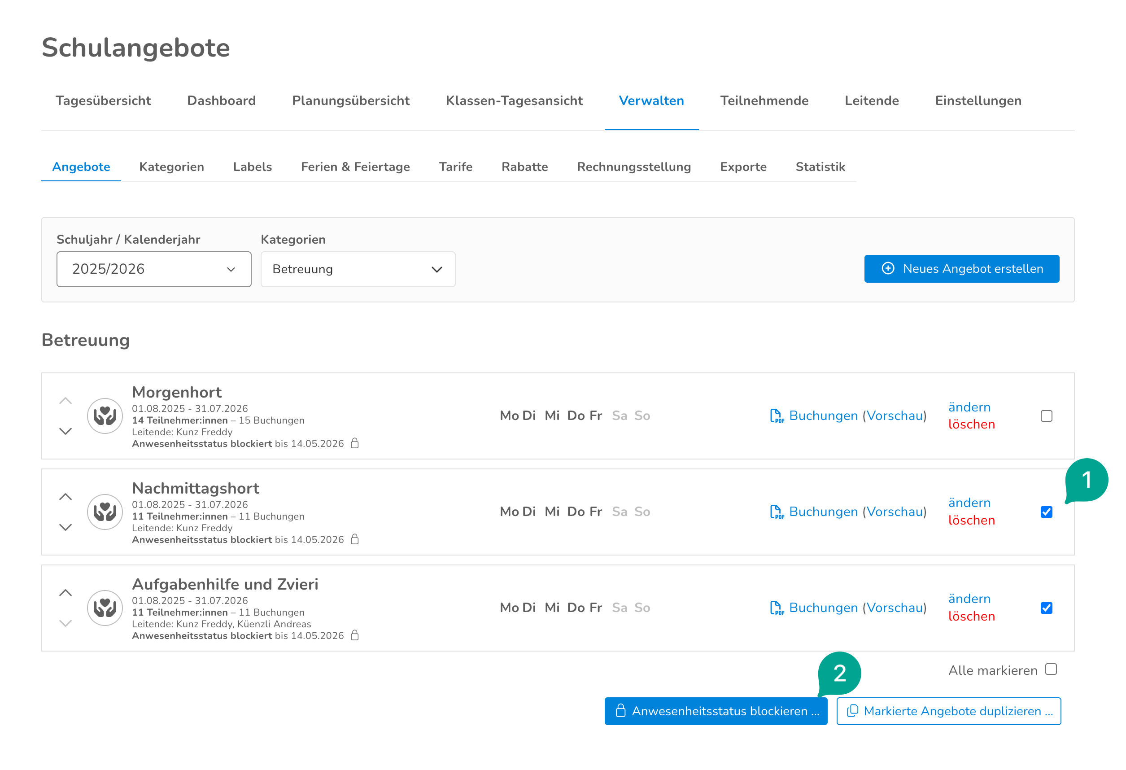The height and width of the screenshot is (770, 1126).
Task: Open the Tagesübersicht tab
Action: (103, 101)
